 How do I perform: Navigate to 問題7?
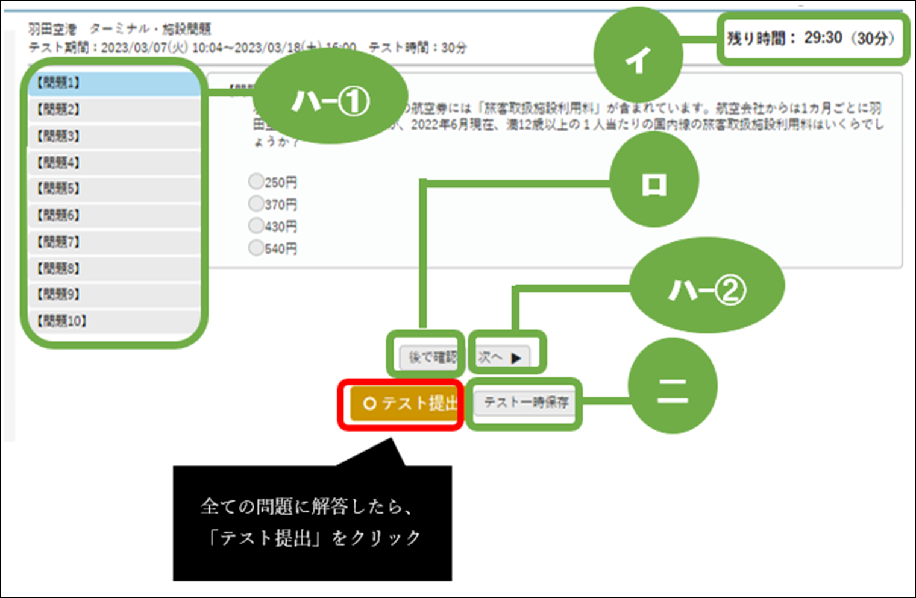pos(113,242)
